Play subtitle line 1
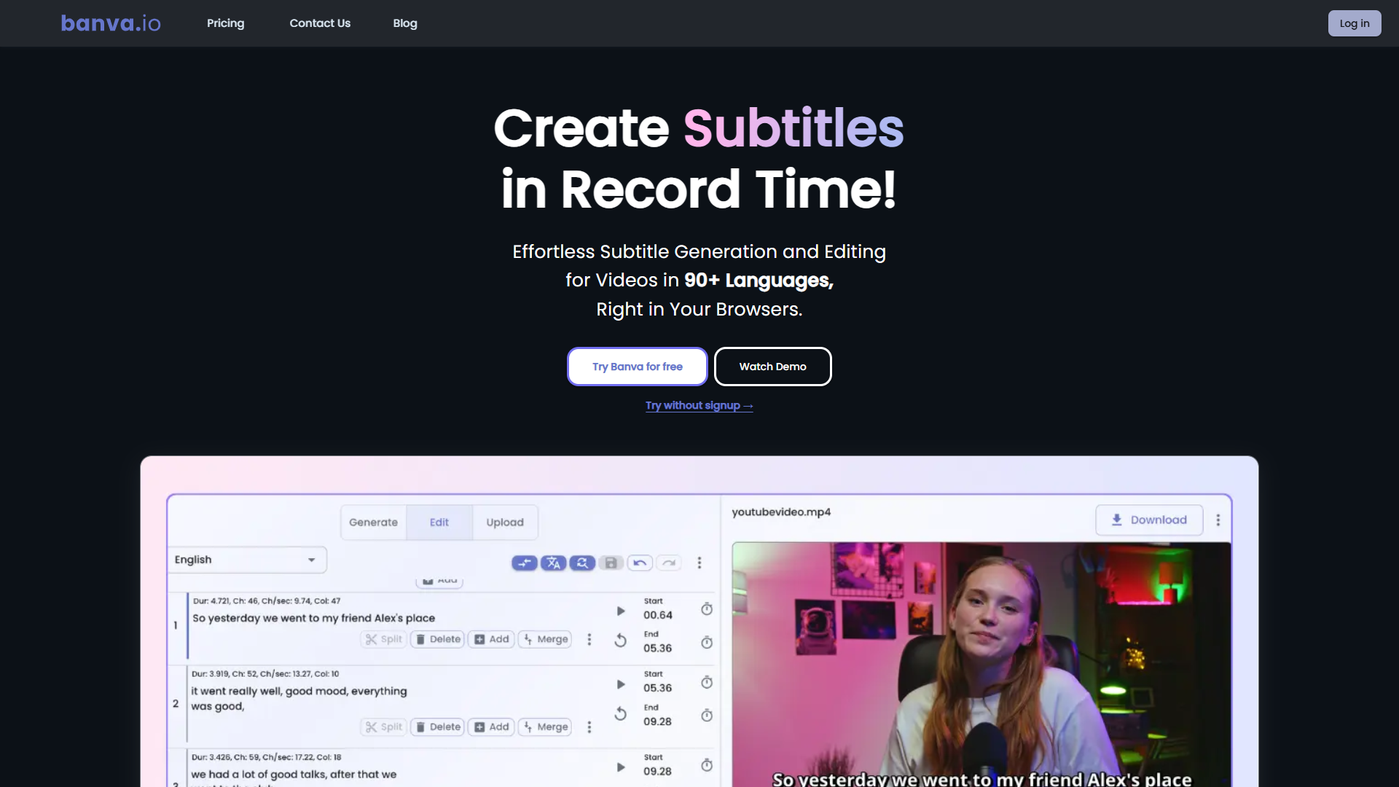 coord(621,611)
